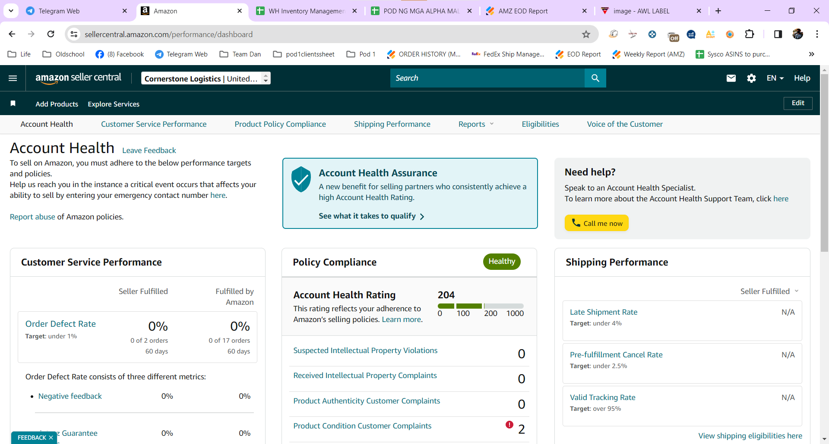Open the Team Dan bookmarks folder
Image resolution: width=829 pixels, height=444 pixels.
click(240, 54)
